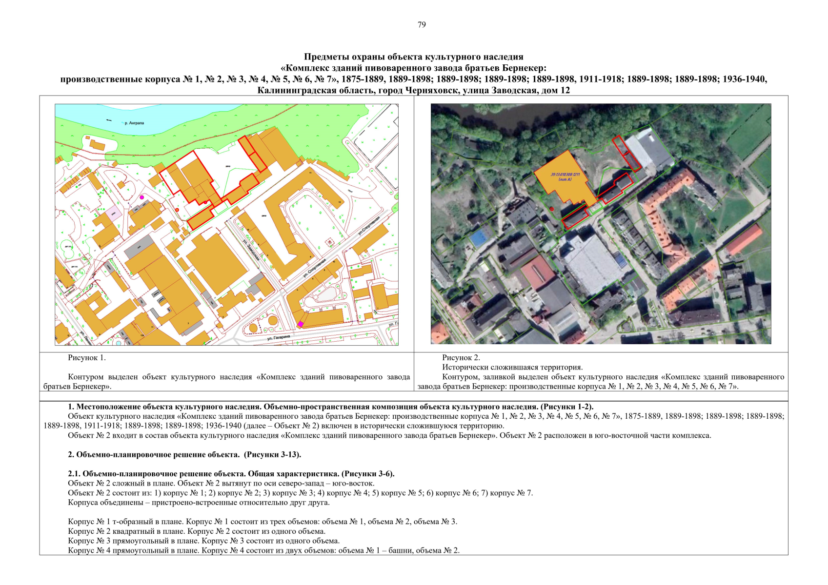The width and height of the screenshot is (828, 585).
Task: Click the page number 79
Action: pyautogui.click(x=422, y=25)
